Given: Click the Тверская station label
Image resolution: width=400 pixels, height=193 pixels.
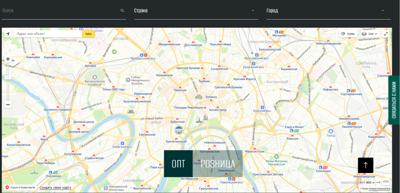Looking at the screenshot, I should tap(180, 90).
